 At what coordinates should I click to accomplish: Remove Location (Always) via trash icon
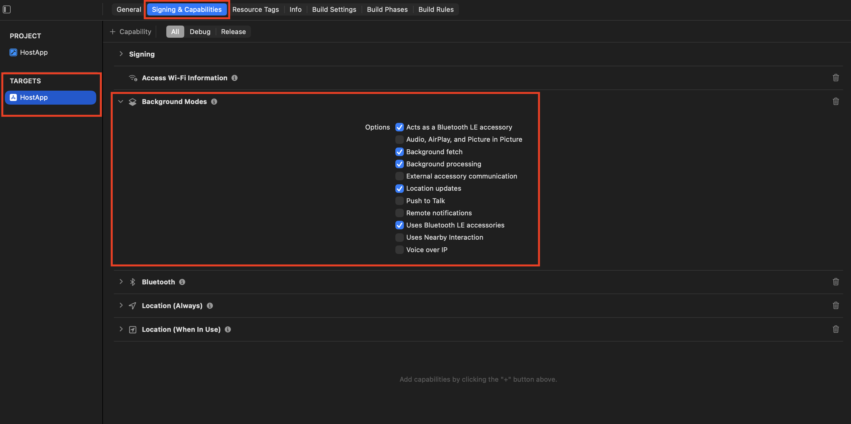pyautogui.click(x=835, y=305)
